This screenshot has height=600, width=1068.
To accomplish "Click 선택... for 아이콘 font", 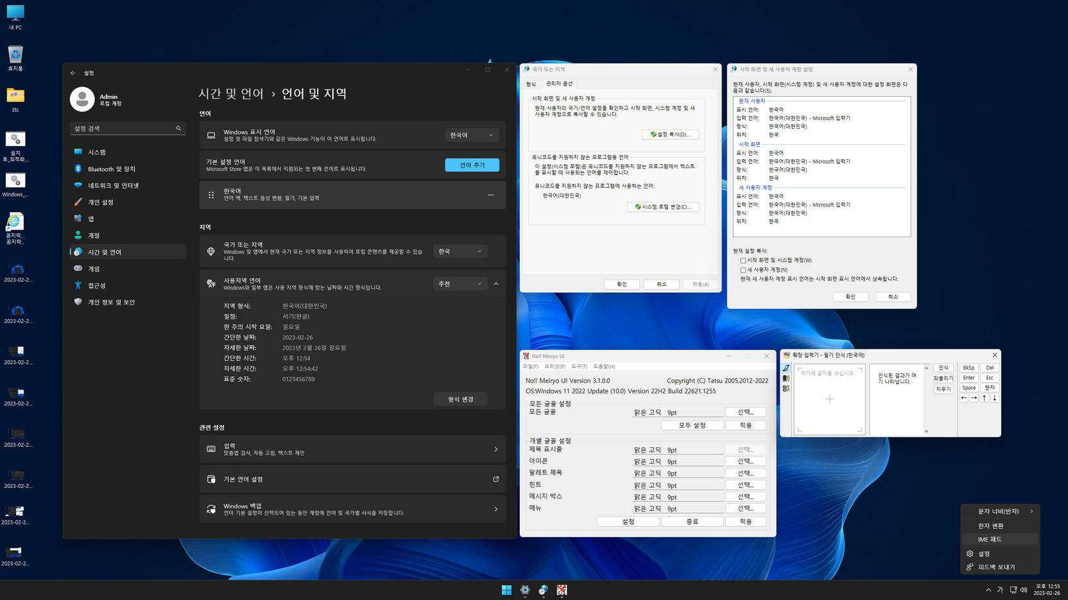I will point(745,462).
